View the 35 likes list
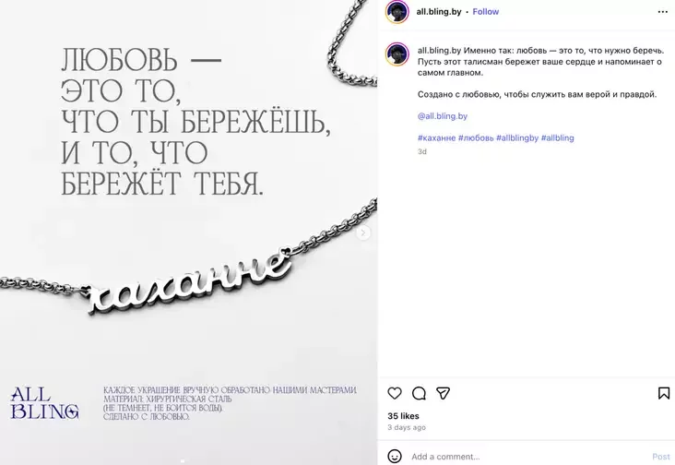The height and width of the screenshot is (465, 675). pyautogui.click(x=403, y=416)
